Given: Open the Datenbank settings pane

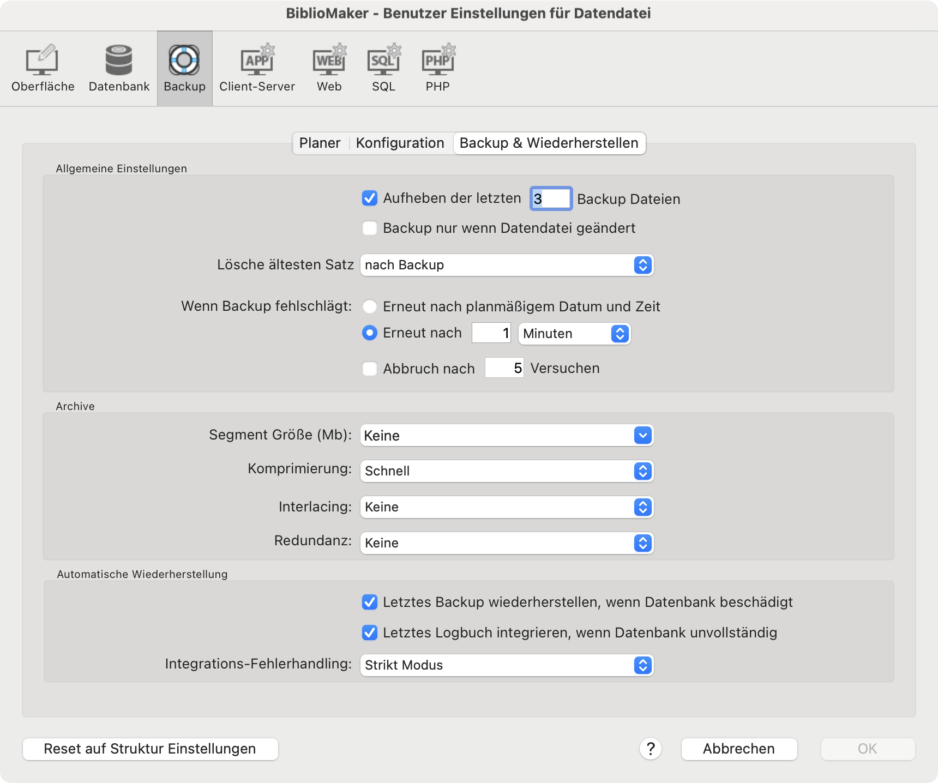Looking at the screenshot, I should click(x=119, y=68).
